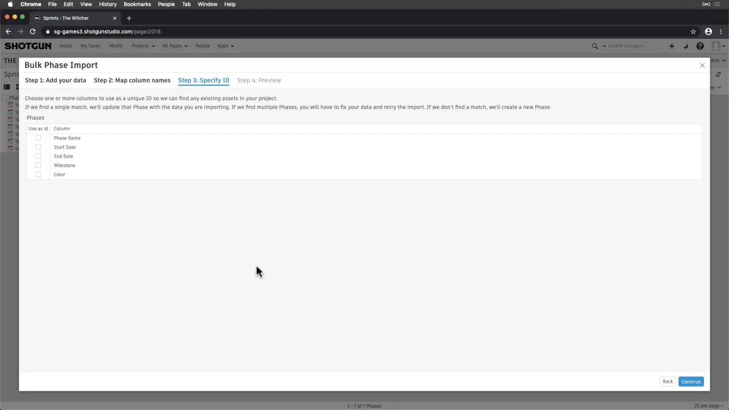Go to Step 2: Map column names
Viewport: 729px width, 410px height.
click(132, 80)
